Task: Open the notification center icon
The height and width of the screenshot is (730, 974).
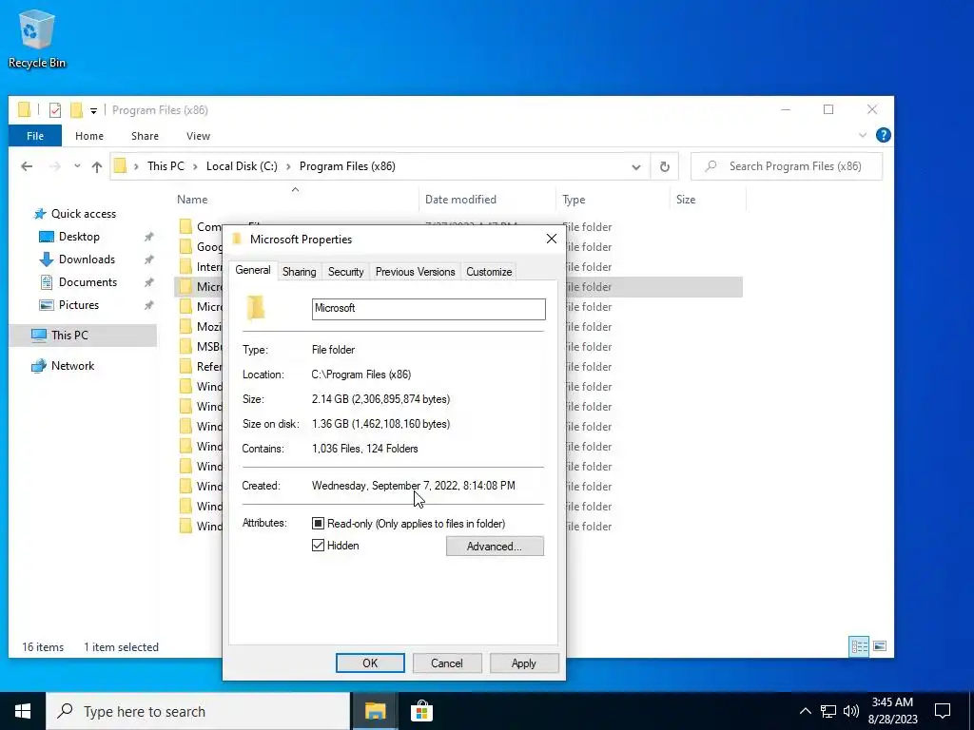Action: tap(943, 711)
